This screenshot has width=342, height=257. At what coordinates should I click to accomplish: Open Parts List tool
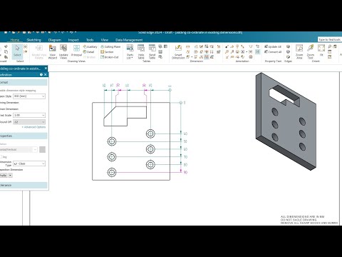click(130, 51)
